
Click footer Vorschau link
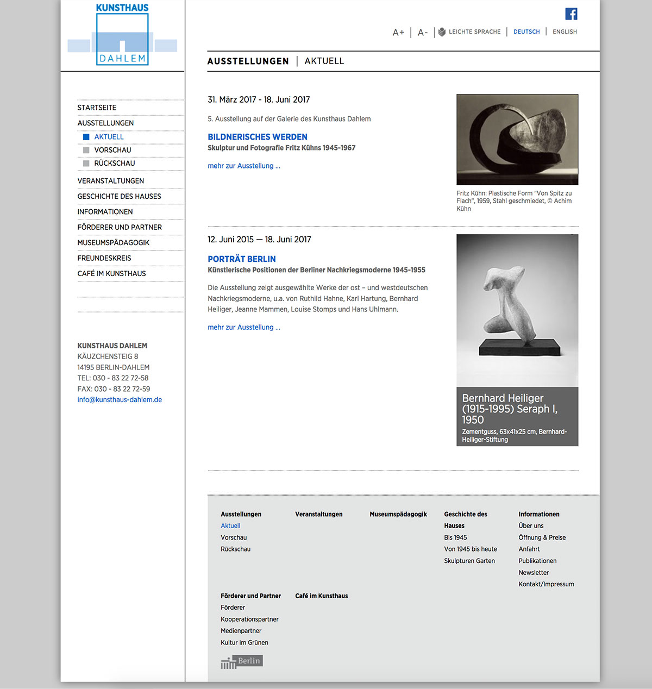click(234, 538)
